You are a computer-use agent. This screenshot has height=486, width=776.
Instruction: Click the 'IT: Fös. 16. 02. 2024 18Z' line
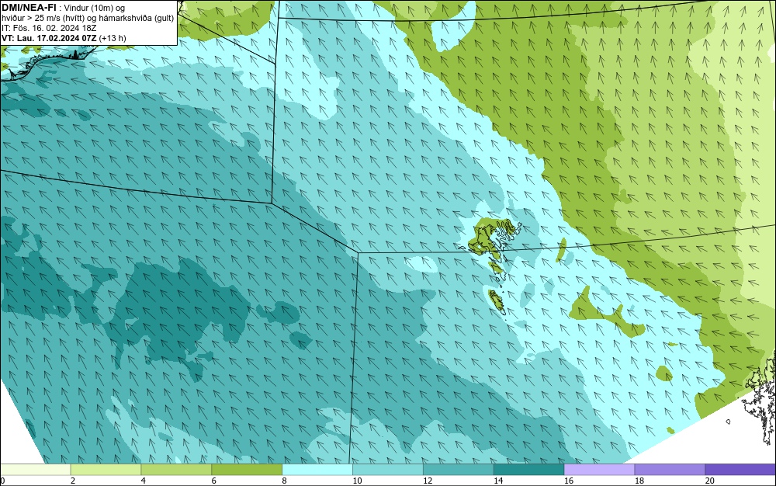48,28
